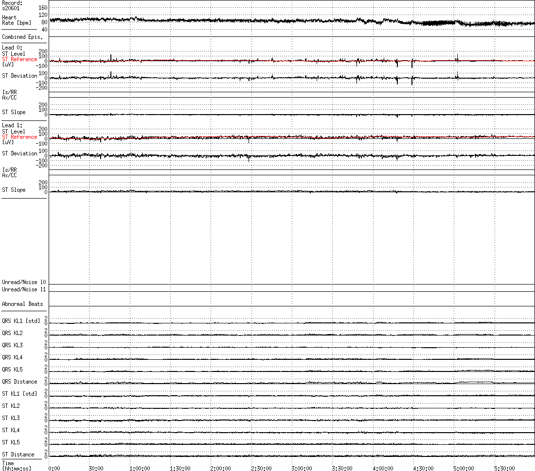
Task: Select the 4:30:00 time axis marker
Action: tap(423, 468)
